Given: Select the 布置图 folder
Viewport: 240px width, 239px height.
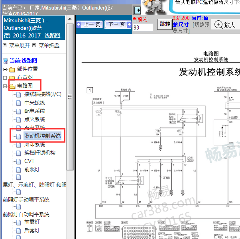Looking at the screenshot, I should point(25,77).
